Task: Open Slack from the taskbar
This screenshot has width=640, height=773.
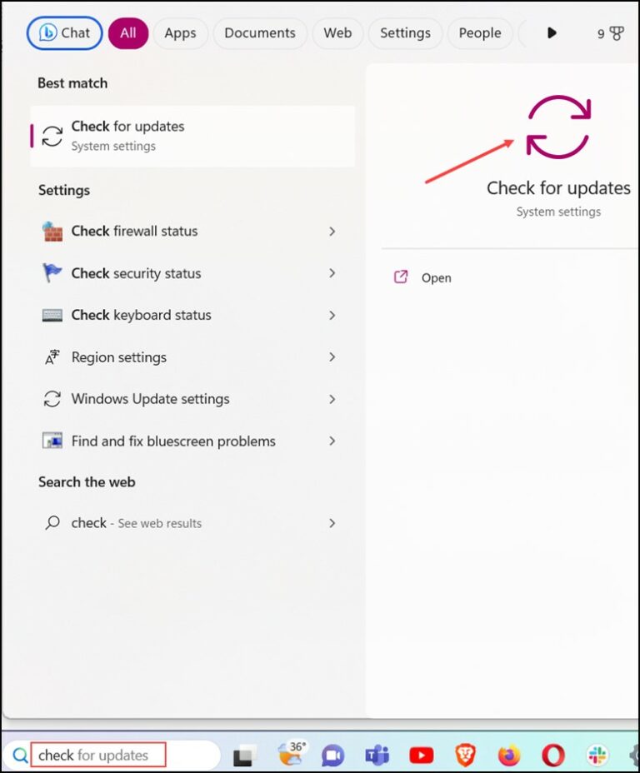Action: tap(597, 755)
